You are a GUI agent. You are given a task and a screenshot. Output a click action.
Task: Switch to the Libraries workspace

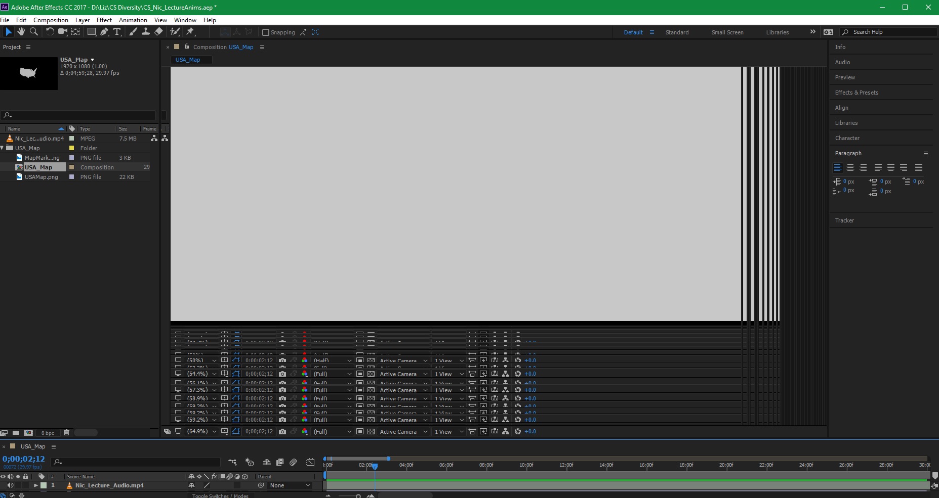click(778, 32)
